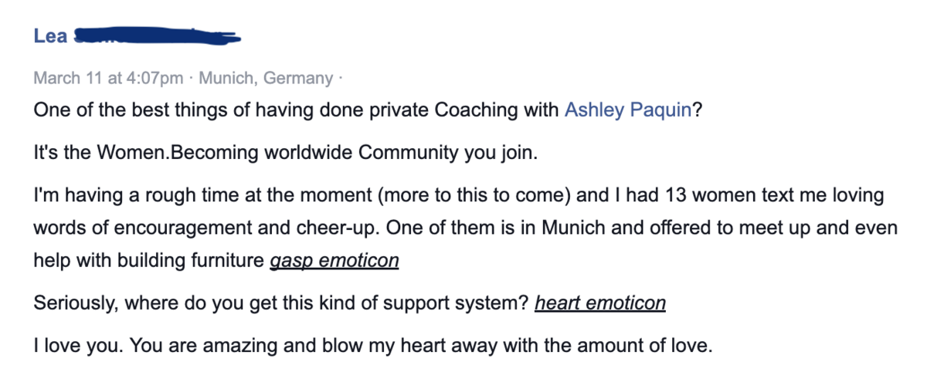927x379 pixels.
Task: Open the March 11 at 4:07pm timestamp
Action: pos(108,78)
